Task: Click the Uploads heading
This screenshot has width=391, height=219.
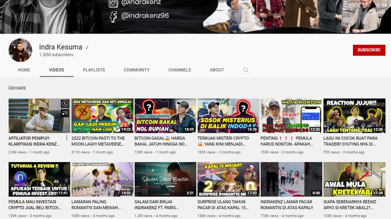Action: pos(17,88)
